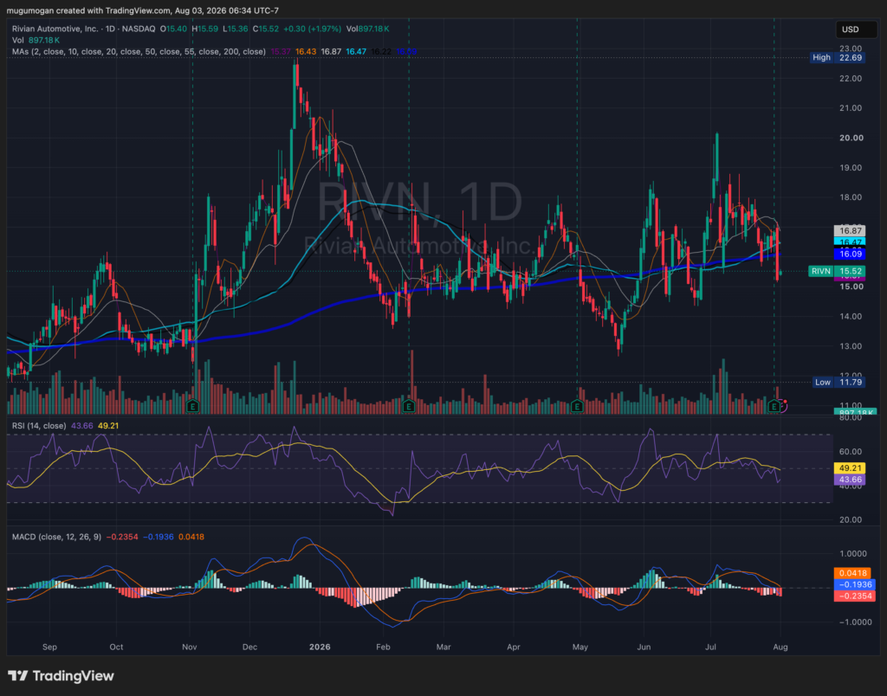The width and height of the screenshot is (887, 696).
Task: Click the MACD (close, 12, 26, 9) legend
Action: [x=56, y=537]
